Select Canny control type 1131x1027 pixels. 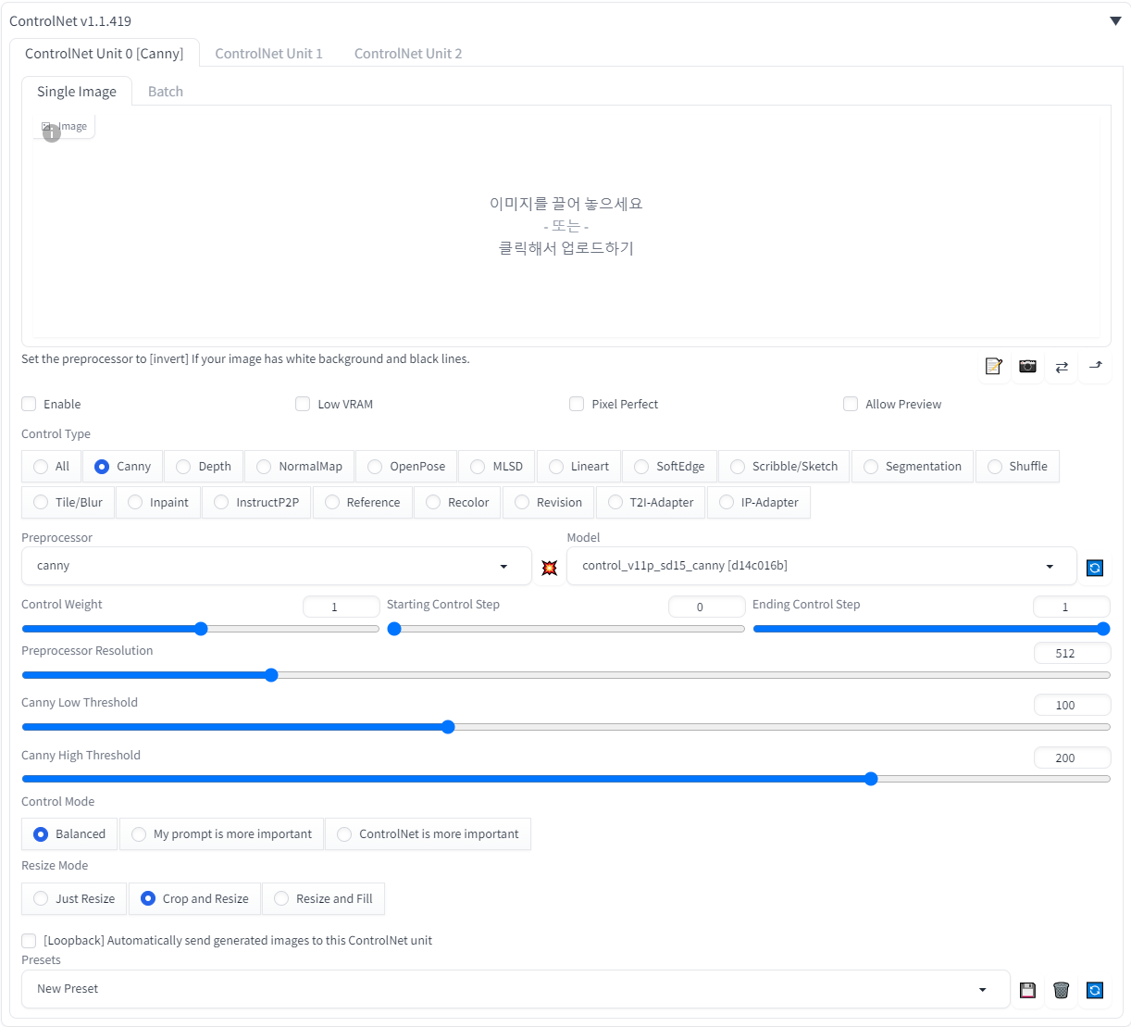tap(123, 467)
